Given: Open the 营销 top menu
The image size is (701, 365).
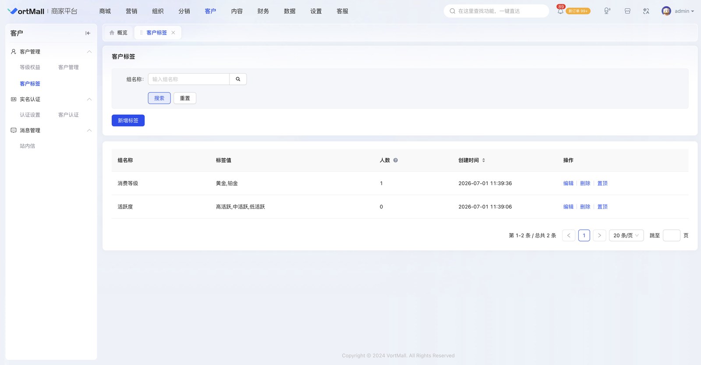Looking at the screenshot, I should (131, 11).
